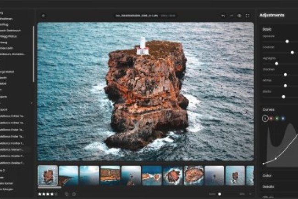Select the second thumbnail in the filmstrip
This screenshot has height=199, width=298.
pos(68,175)
